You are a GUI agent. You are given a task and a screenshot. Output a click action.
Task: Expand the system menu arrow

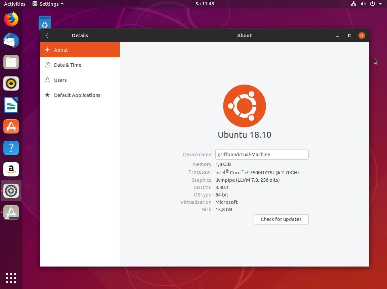click(x=380, y=4)
